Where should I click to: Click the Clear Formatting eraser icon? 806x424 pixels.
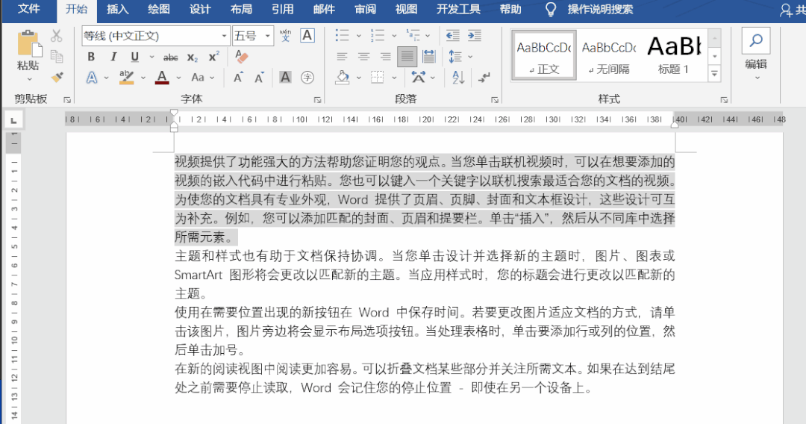coord(240,57)
